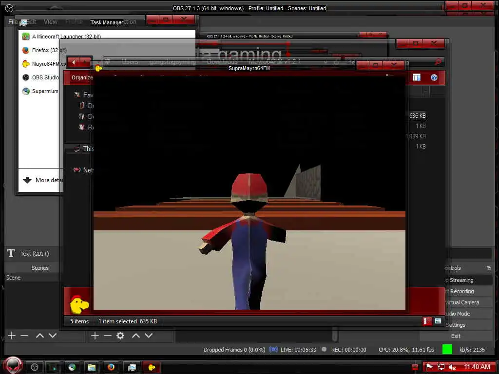Toggle Studio Mode in OBS Controls

(x=468, y=313)
